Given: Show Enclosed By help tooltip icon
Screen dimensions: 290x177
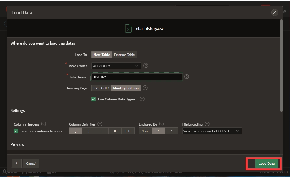Looking at the screenshot, I should pos(162,124).
